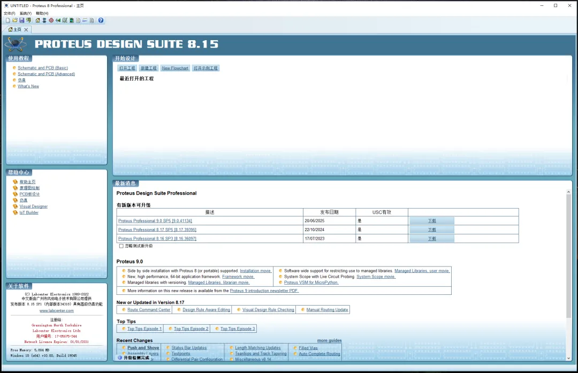Open Proteus 9 introduction newsletter PDF
578x373 pixels.
(x=264, y=291)
